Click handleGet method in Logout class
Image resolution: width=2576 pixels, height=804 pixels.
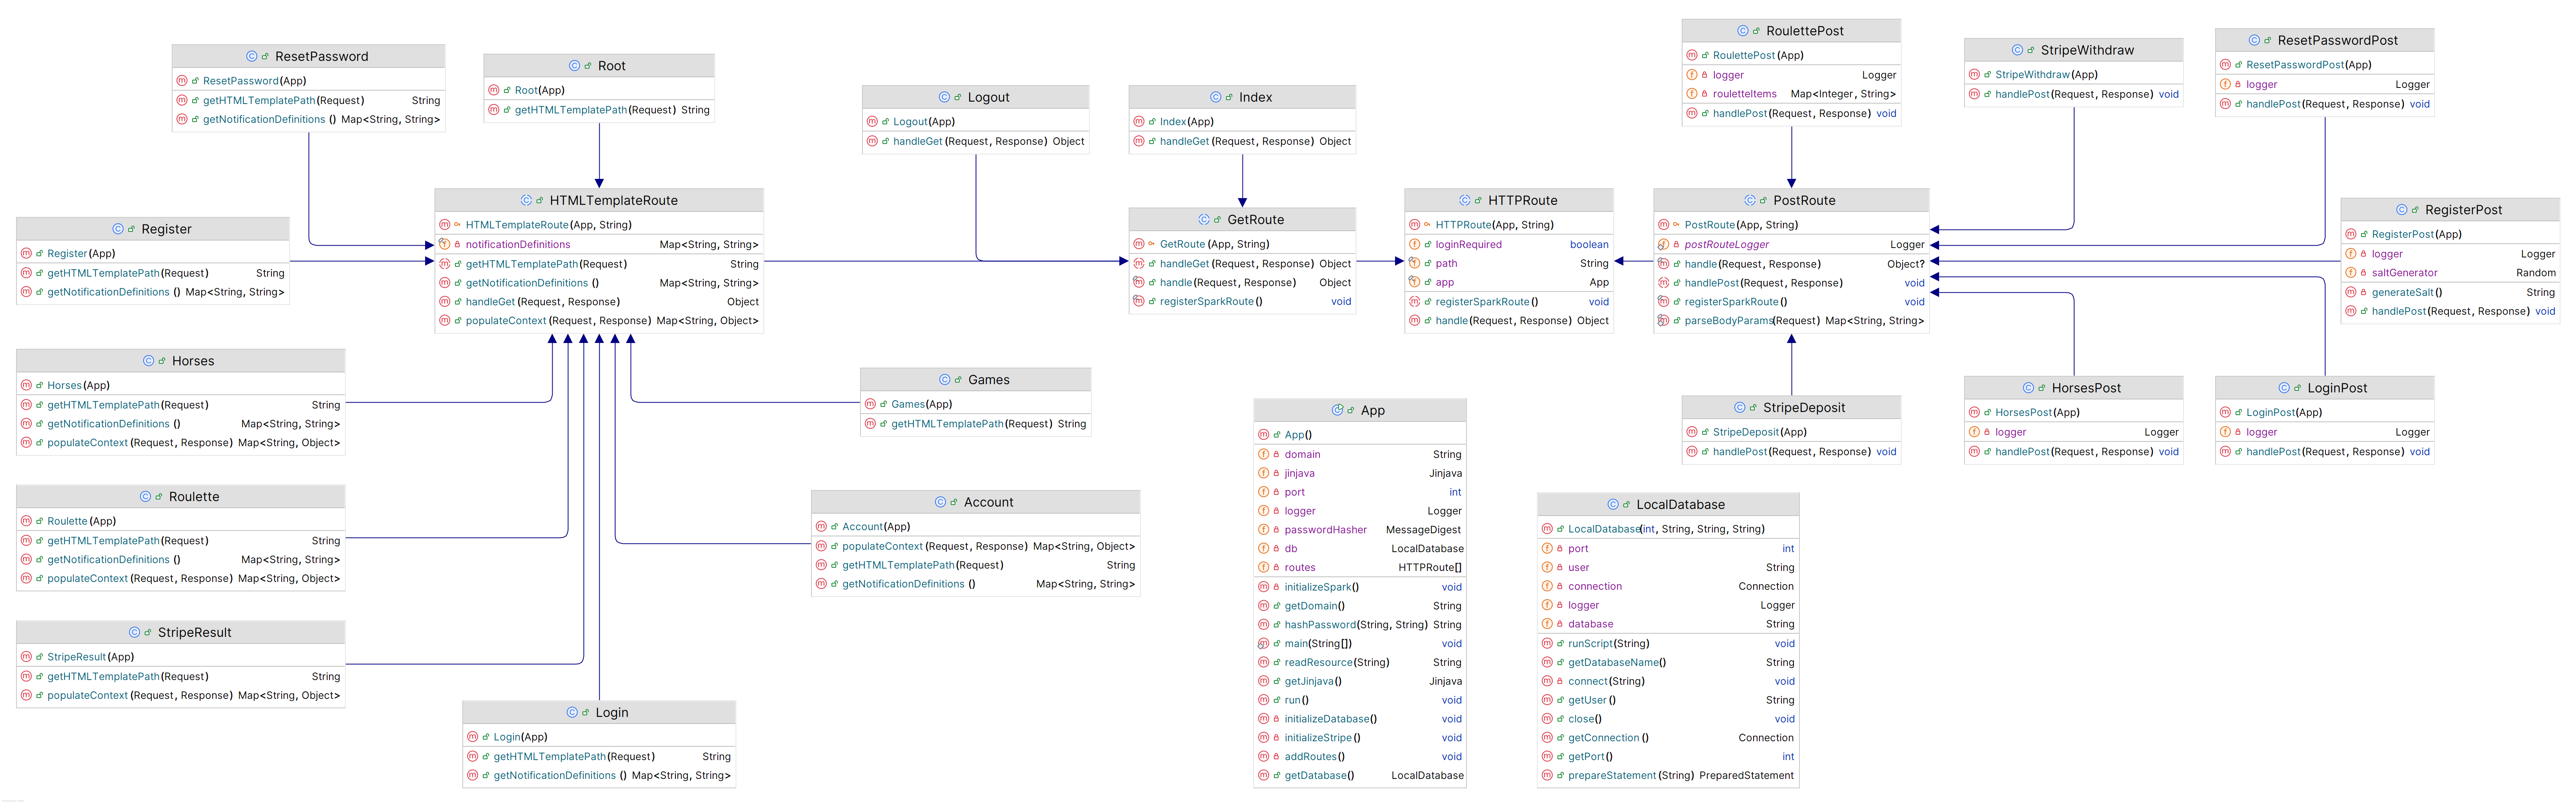[976, 142]
